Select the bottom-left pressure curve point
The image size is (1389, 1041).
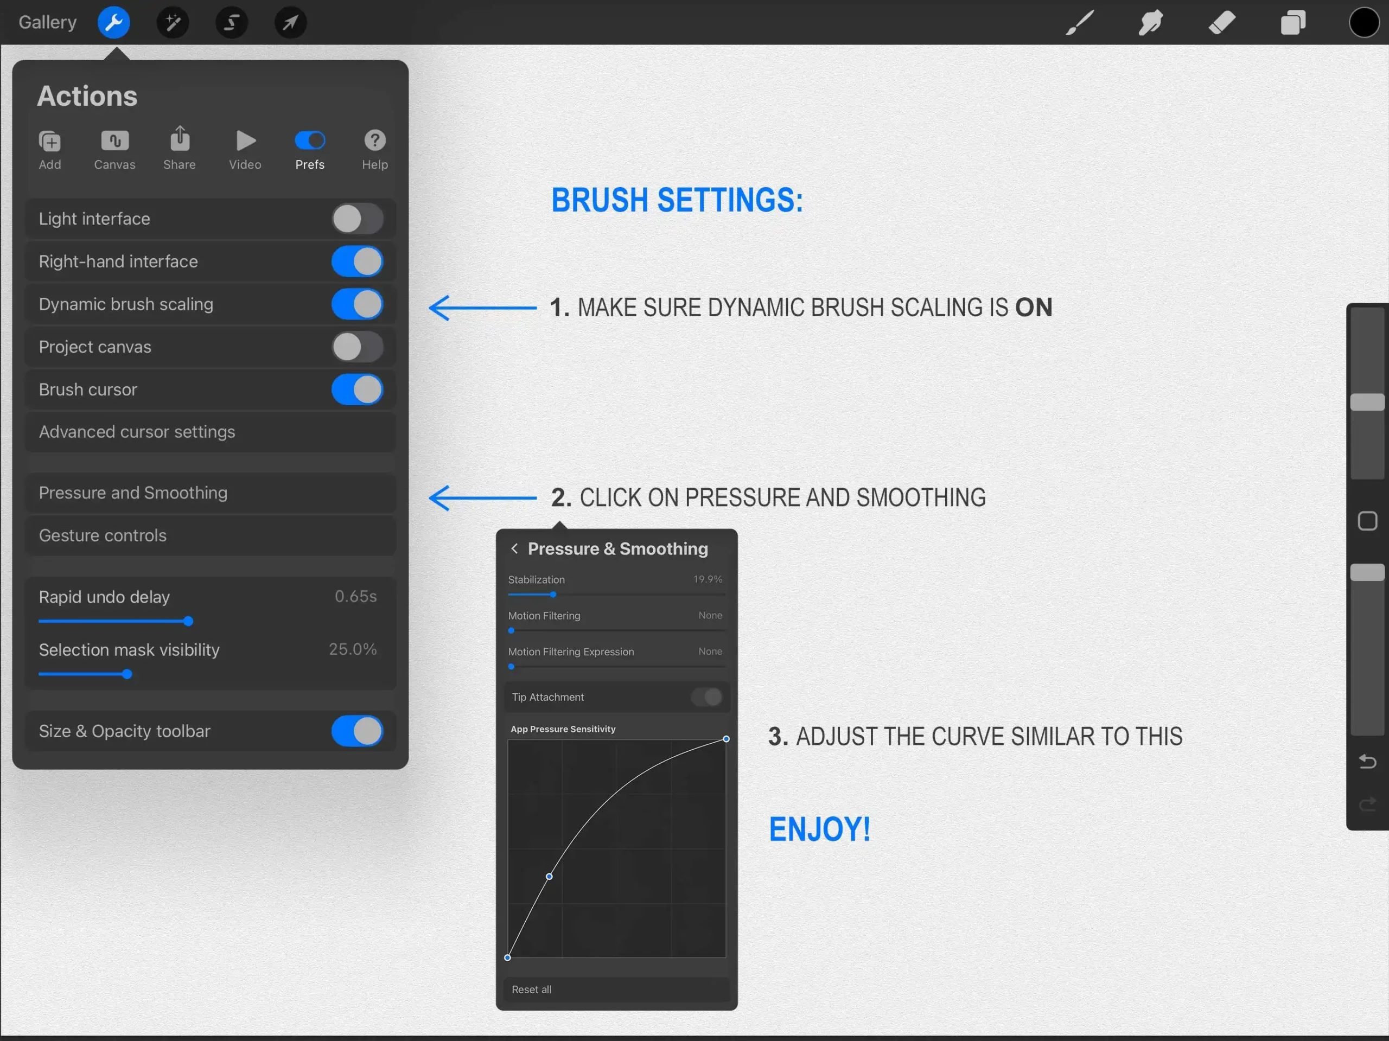click(507, 957)
